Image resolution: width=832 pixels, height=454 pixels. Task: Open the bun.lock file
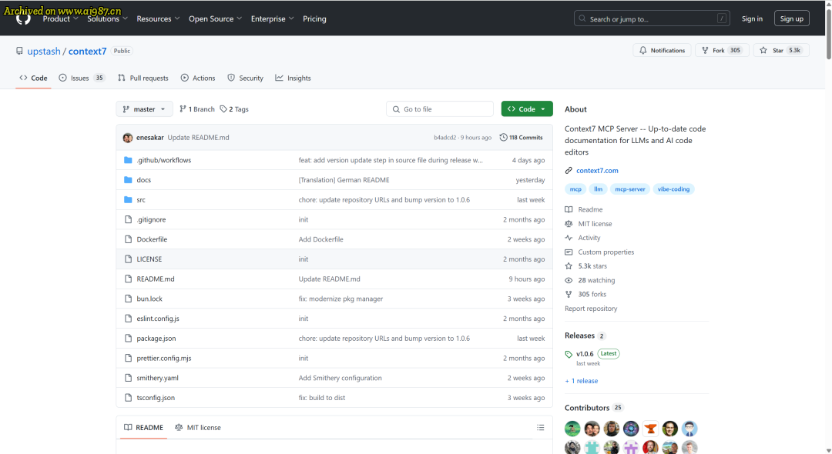click(149, 299)
